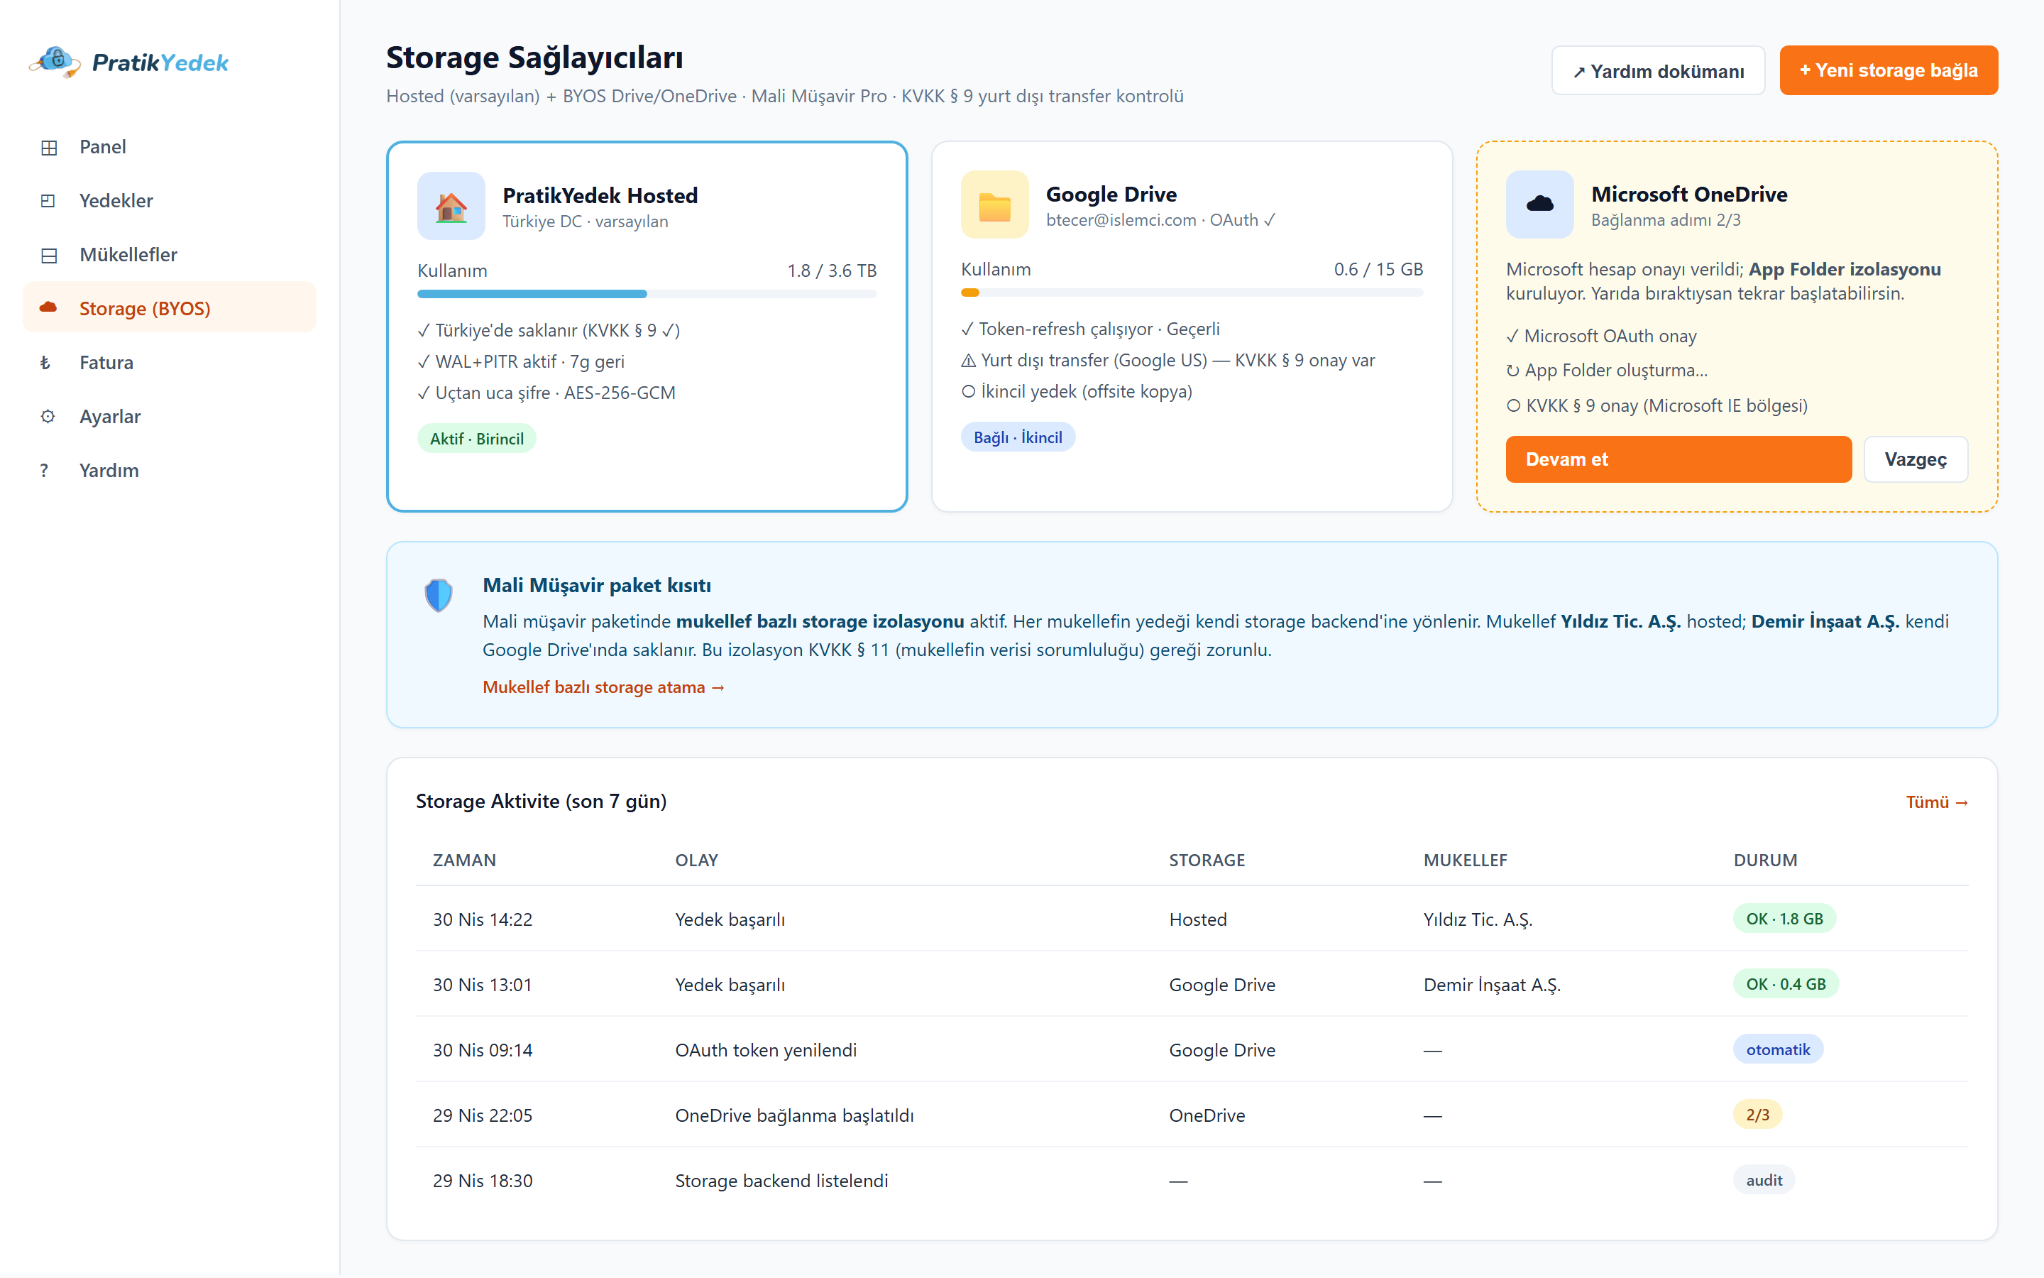Click the PratikYedek cloud logo icon
Viewport: 2044px width, 1278px height.
pos(55,62)
